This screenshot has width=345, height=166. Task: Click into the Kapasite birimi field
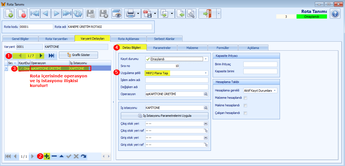tap(260, 71)
